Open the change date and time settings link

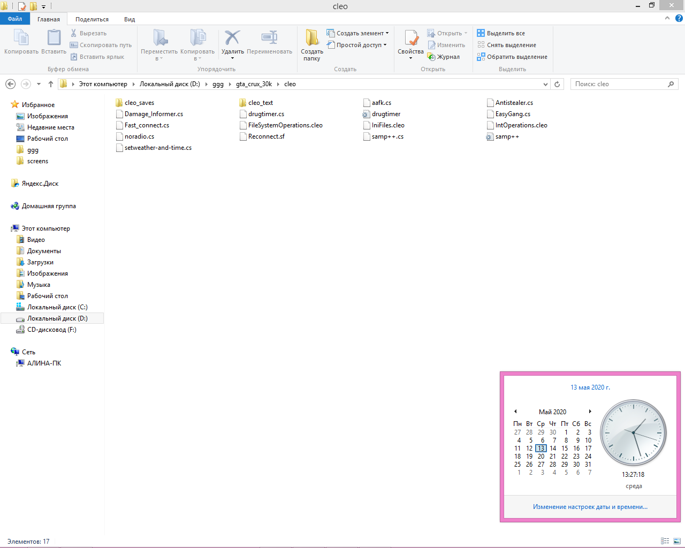590,507
